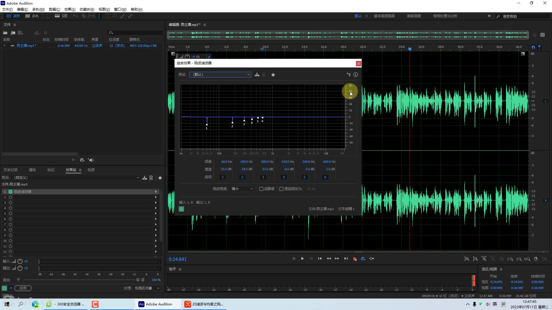Open the editor panel menu

205,25
